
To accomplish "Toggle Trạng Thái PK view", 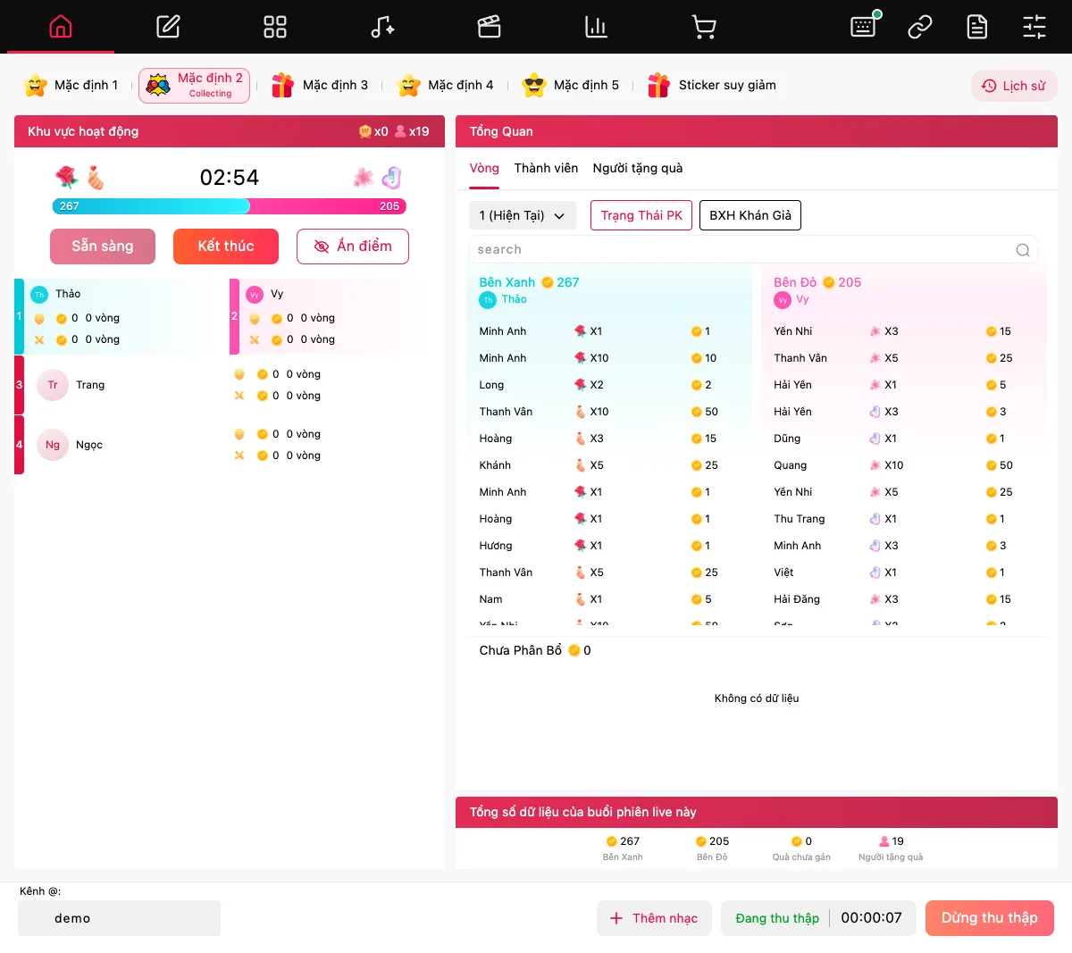I will pos(641,215).
